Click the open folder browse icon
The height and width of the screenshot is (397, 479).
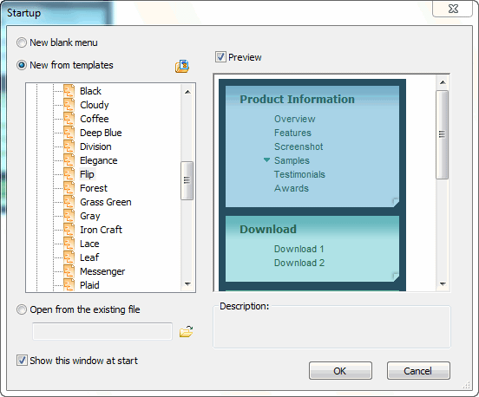(x=186, y=331)
